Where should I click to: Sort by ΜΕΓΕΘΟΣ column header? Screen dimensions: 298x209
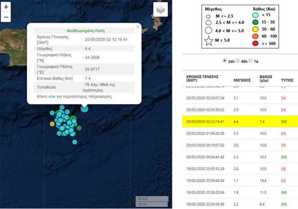(242, 80)
